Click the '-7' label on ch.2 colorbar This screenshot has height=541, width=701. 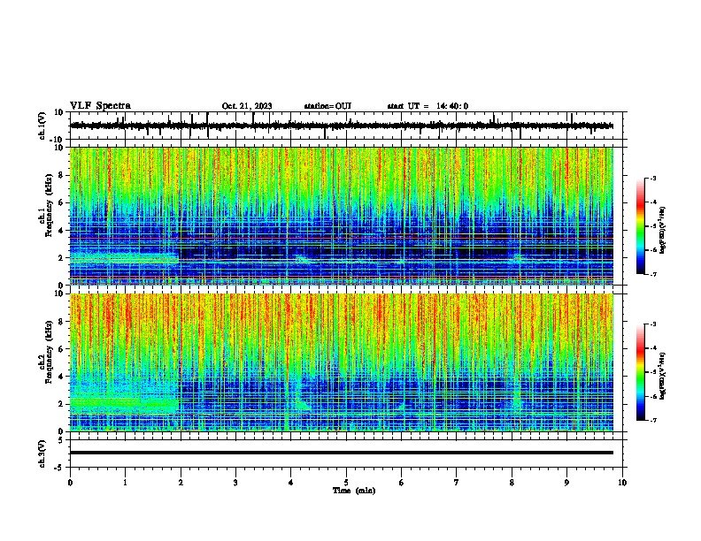[x=652, y=420]
